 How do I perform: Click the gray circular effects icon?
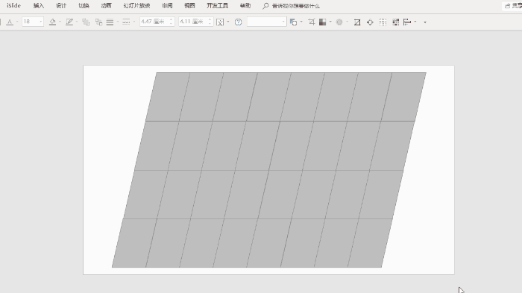[339, 22]
